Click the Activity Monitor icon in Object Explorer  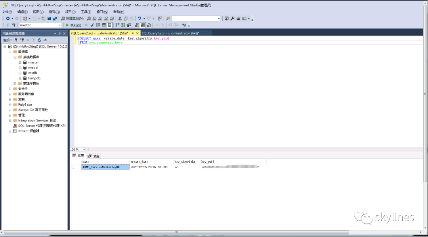click(45, 40)
